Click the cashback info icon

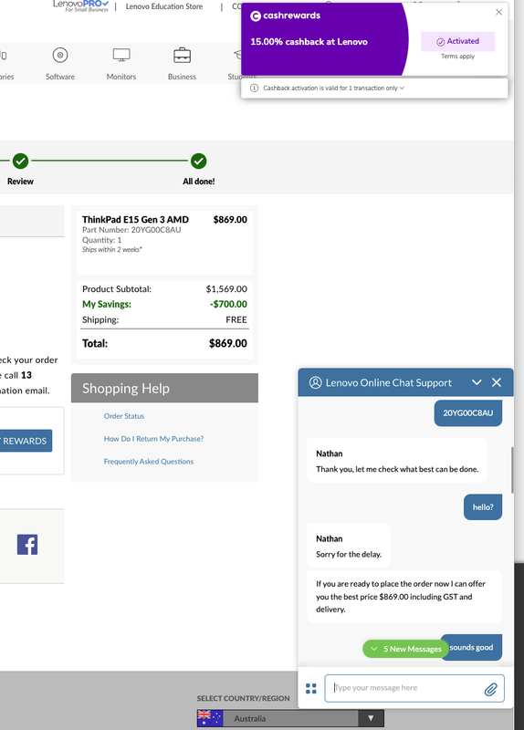click(255, 88)
